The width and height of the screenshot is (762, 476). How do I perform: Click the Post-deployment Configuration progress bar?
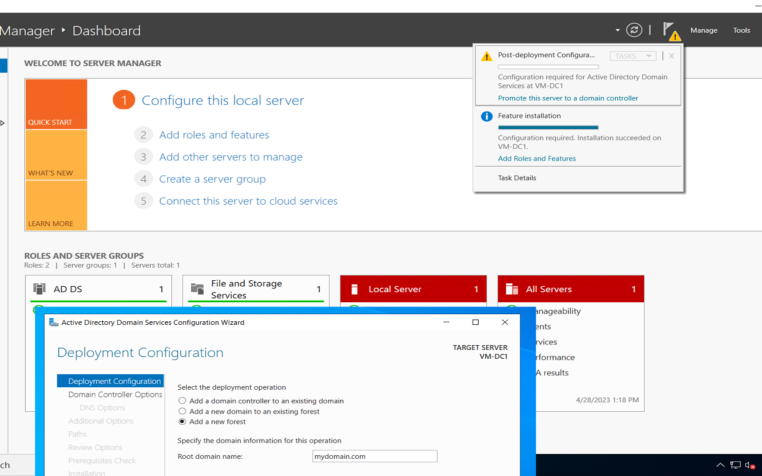click(548, 67)
